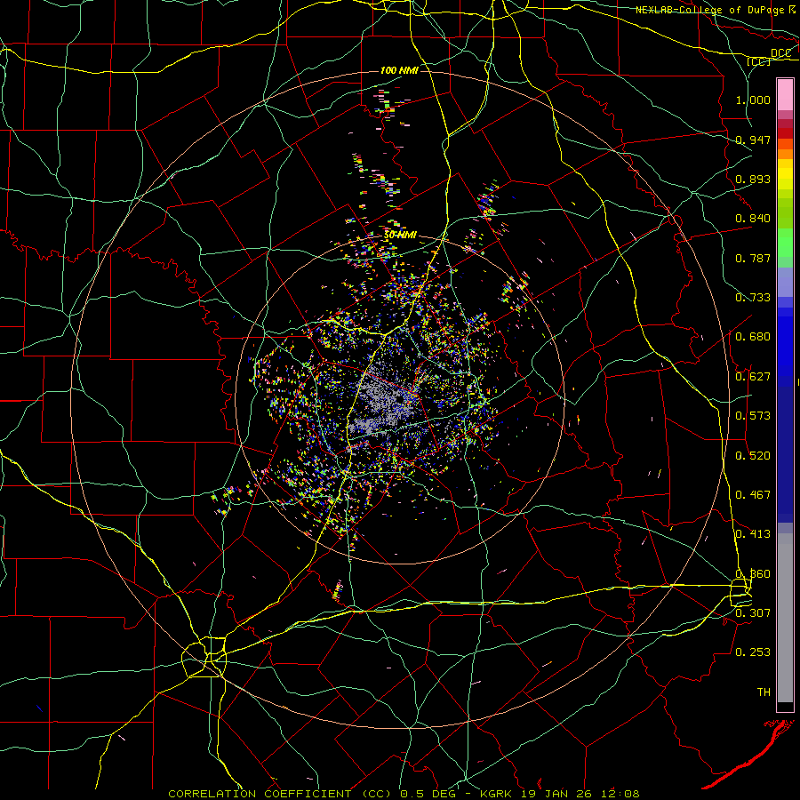Pick the dark navy color bar segment
Image resolution: width=800 pixels, height=800 pixels.
coord(785,454)
